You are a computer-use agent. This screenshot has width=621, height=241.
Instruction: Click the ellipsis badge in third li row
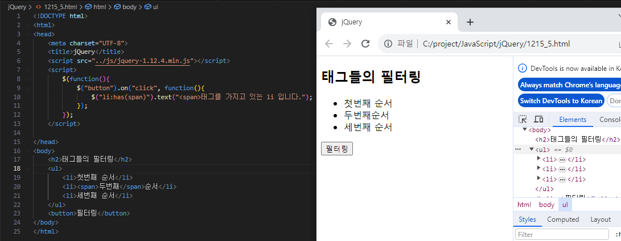click(x=562, y=179)
